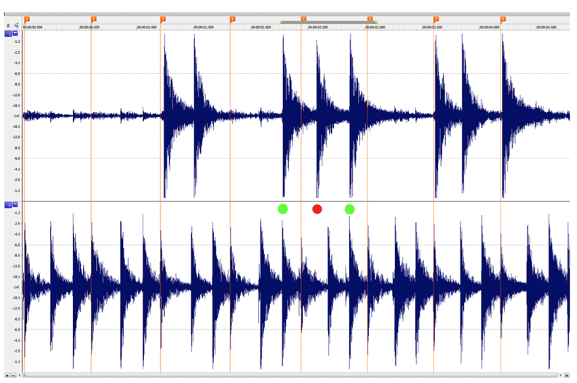Select the channel 1 number button
577x383 pixels.
click(x=9, y=33)
